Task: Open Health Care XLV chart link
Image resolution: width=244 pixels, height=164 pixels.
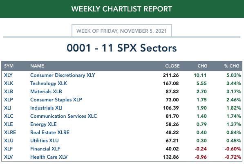Action: tap(49, 157)
